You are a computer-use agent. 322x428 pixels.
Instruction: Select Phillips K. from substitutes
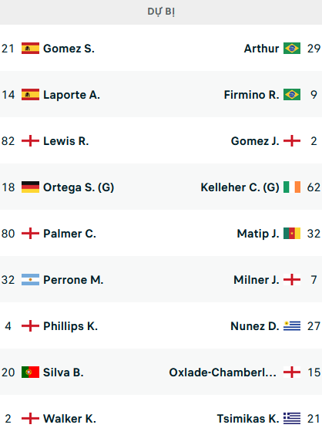70,326
